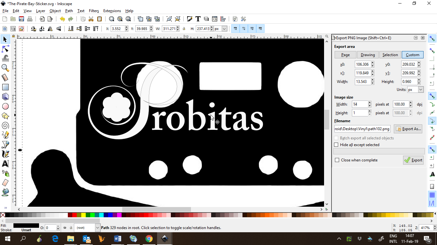Open the Filters menu
This screenshot has width=437, height=245.
coord(94,11)
